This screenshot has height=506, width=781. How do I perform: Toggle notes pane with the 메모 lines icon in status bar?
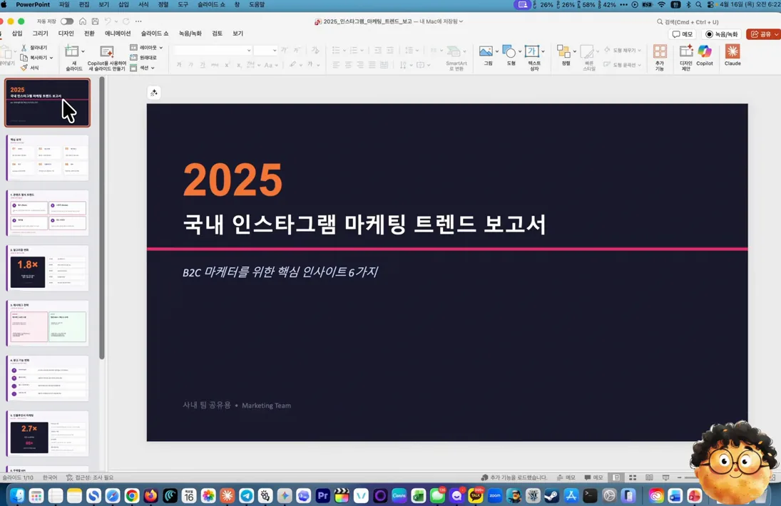point(566,477)
